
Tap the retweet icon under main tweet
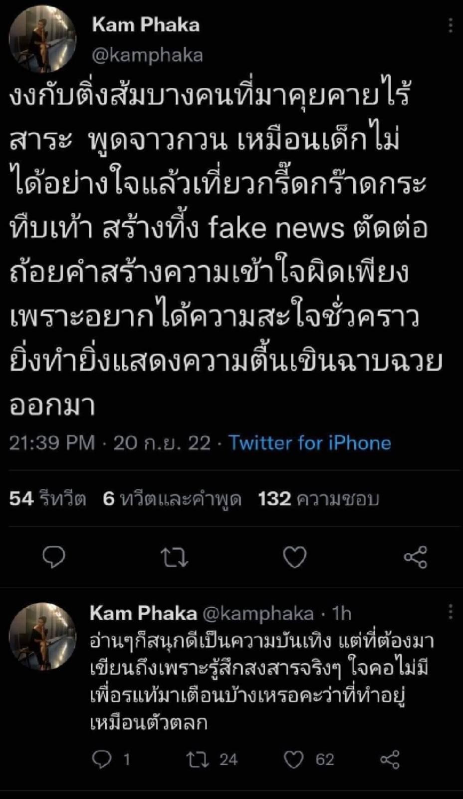[x=174, y=557]
